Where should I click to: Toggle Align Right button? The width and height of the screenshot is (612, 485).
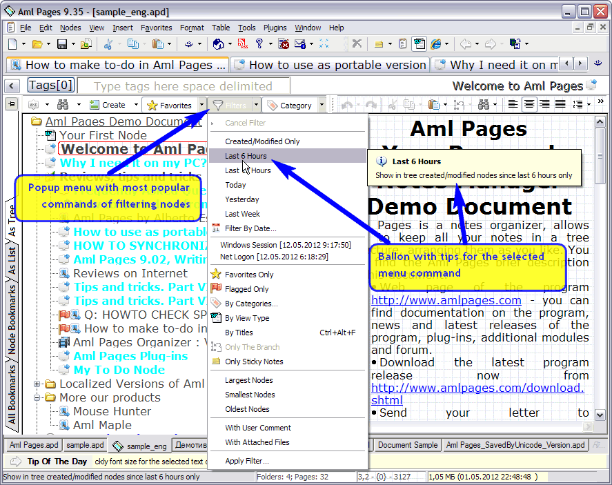(544, 104)
